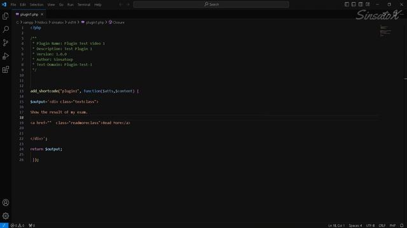The image size is (407, 228).
Task: Click the closing "</div>';" line
Action: (x=39, y=139)
